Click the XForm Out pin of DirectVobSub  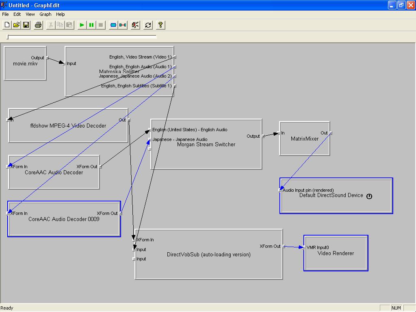click(284, 246)
